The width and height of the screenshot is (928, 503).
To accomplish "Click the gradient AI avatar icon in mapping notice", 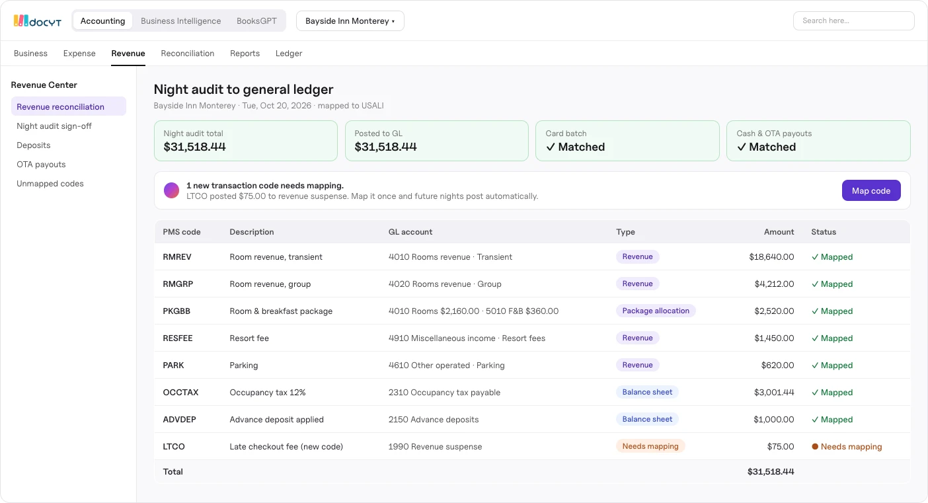I will 171,190.
